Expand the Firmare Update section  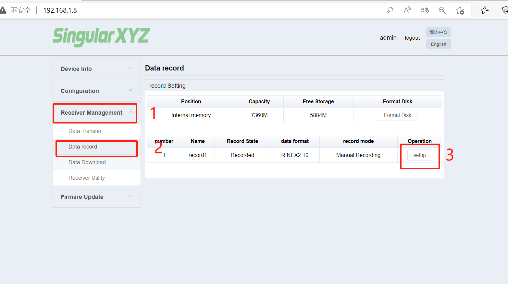[x=97, y=197]
